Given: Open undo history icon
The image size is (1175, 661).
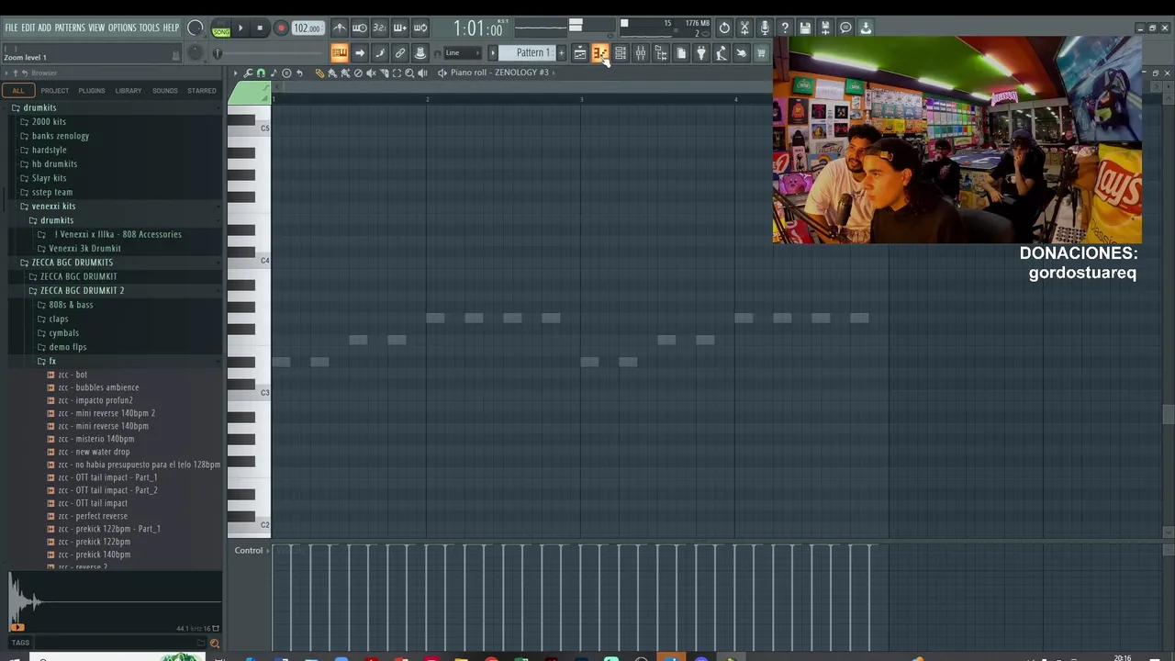Looking at the screenshot, I should point(724,28).
